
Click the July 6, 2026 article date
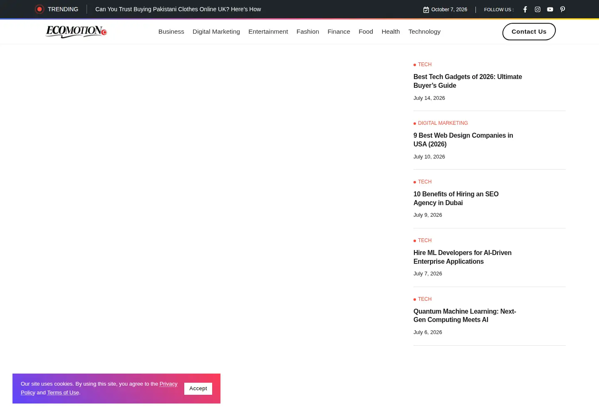click(x=428, y=332)
